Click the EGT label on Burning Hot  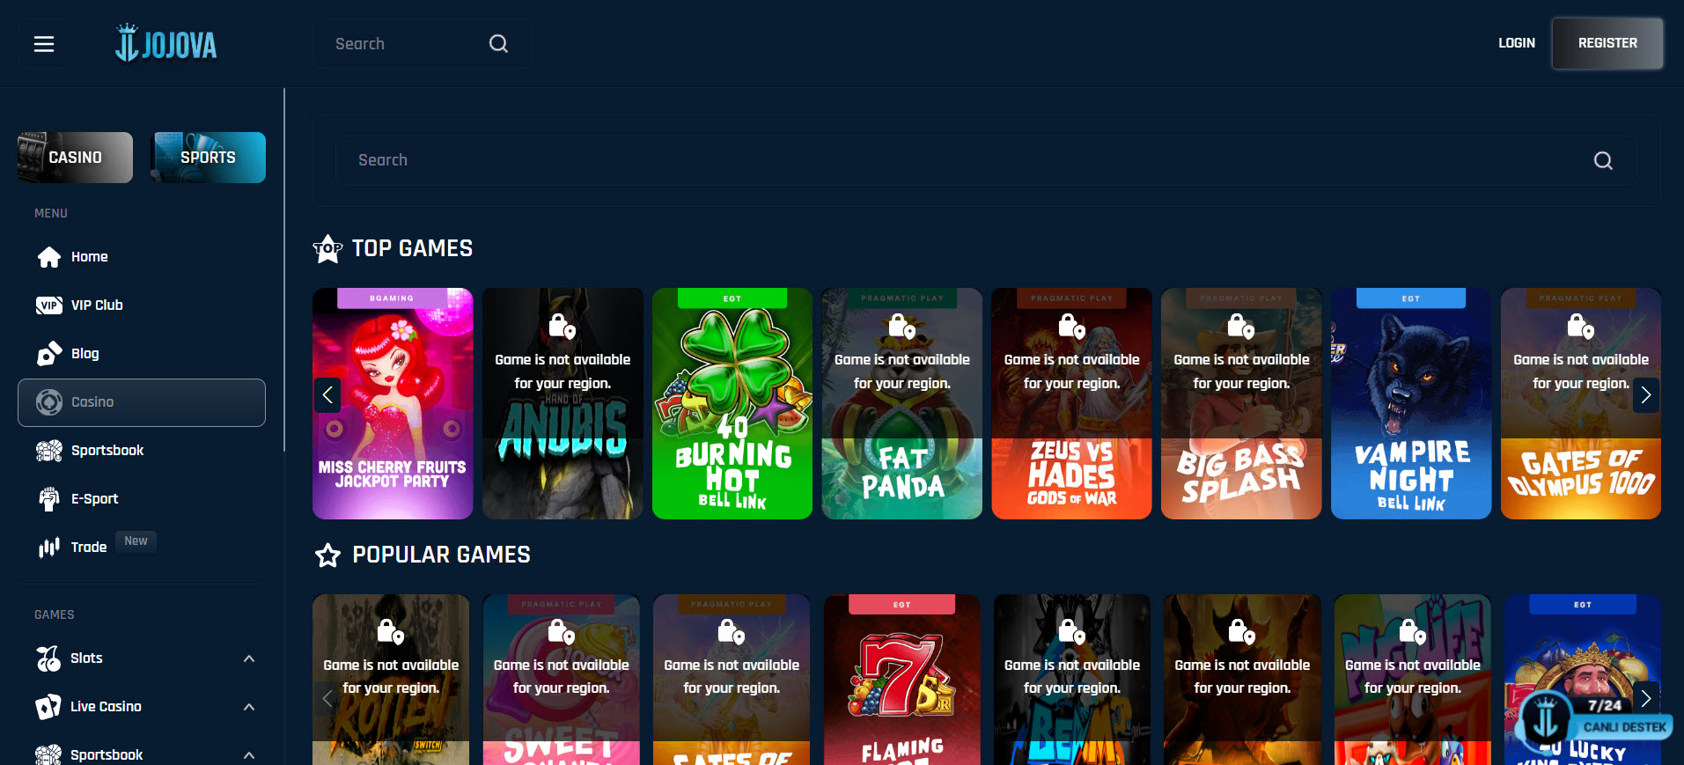coord(732,298)
